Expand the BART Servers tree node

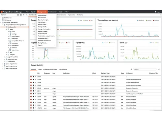[x=1, y=18]
